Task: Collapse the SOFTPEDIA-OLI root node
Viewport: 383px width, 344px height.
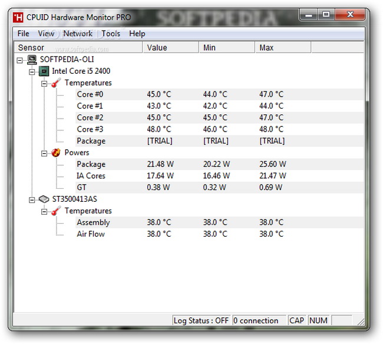Action: (19, 60)
